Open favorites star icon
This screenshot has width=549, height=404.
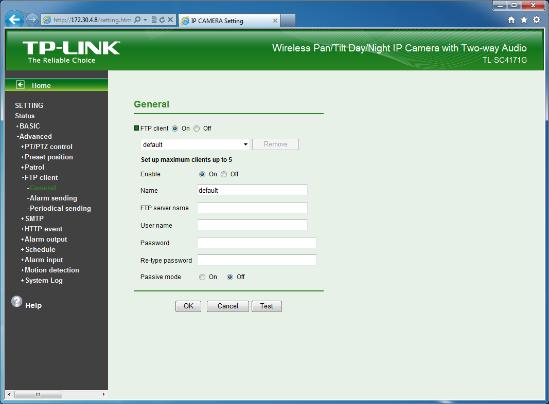(x=524, y=20)
